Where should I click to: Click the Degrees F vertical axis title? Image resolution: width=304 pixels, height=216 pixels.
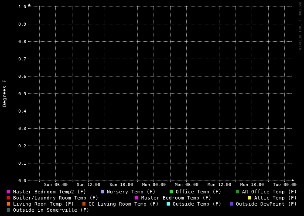5,93
